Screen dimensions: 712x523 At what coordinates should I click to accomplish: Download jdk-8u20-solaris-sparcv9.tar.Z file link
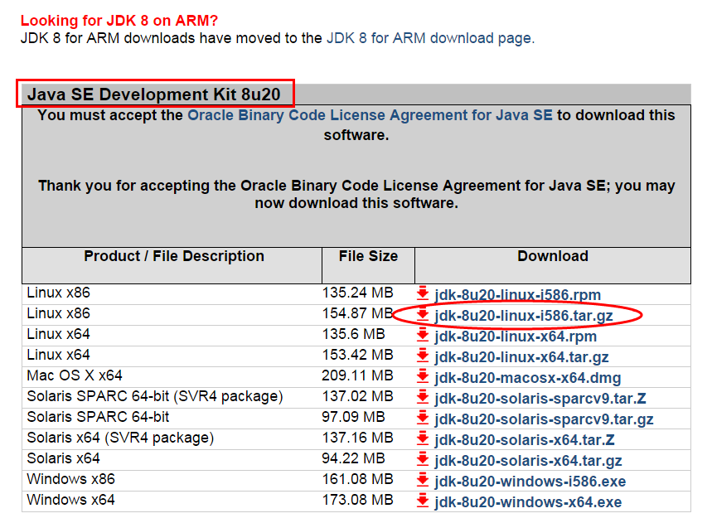(540, 399)
